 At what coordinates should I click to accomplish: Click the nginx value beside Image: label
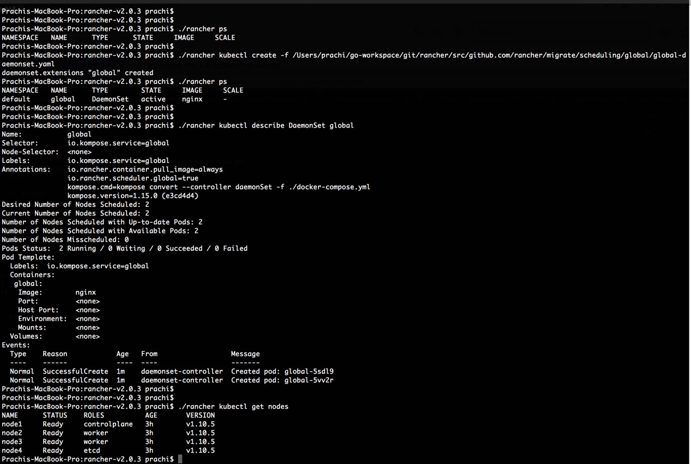[x=85, y=292]
